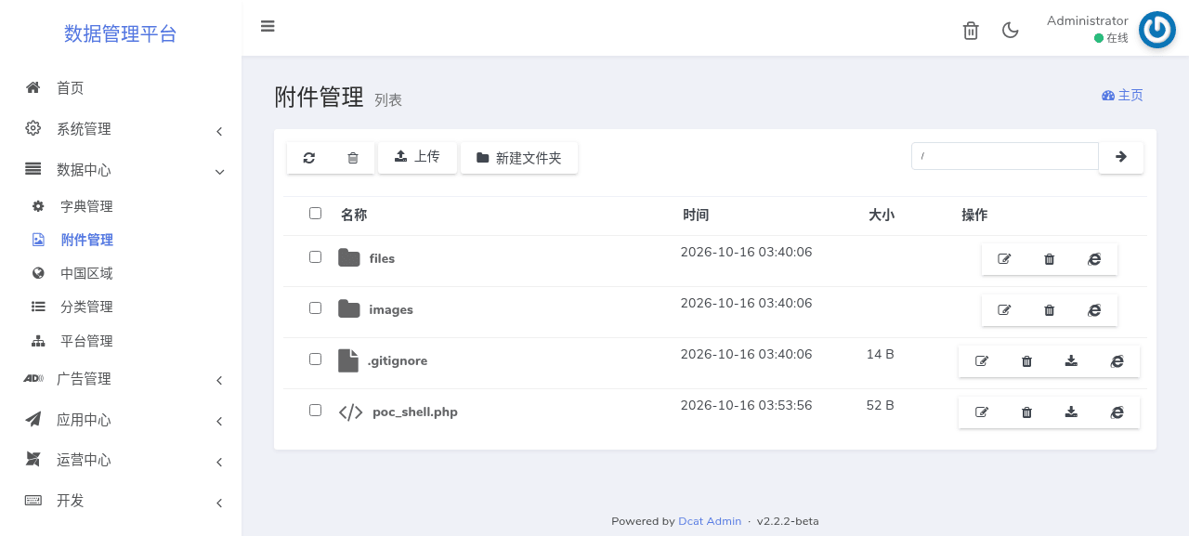Click the go arrow next to path field
Viewport: 1189px width, 536px height.
point(1121,157)
